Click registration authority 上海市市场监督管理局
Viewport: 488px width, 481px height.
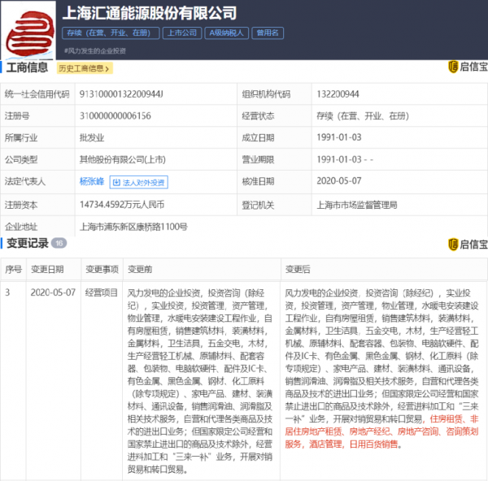pyautogui.click(x=357, y=205)
